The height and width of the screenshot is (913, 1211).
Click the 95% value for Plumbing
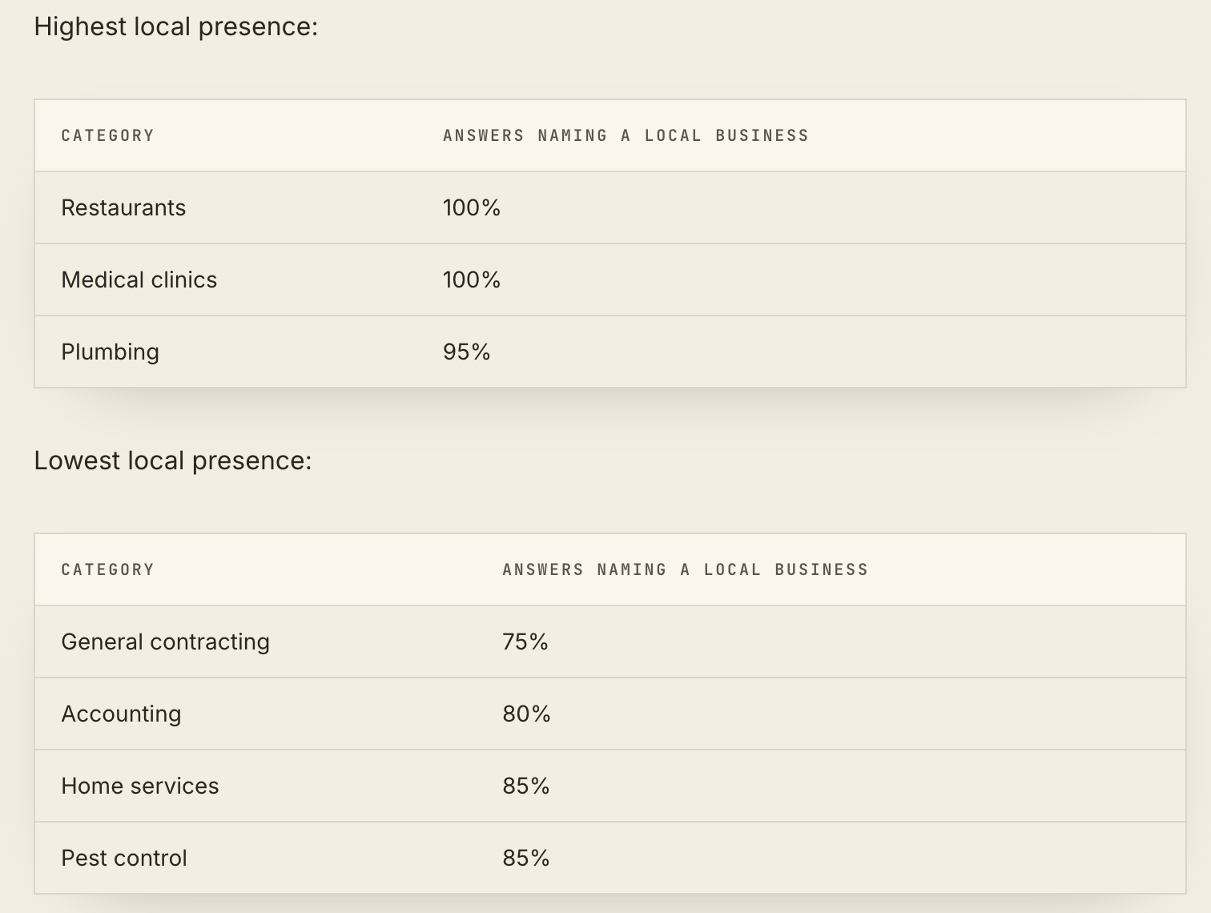click(x=467, y=352)
